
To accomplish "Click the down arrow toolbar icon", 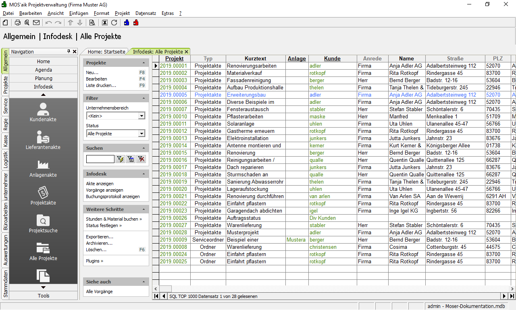I will point(80,23).
